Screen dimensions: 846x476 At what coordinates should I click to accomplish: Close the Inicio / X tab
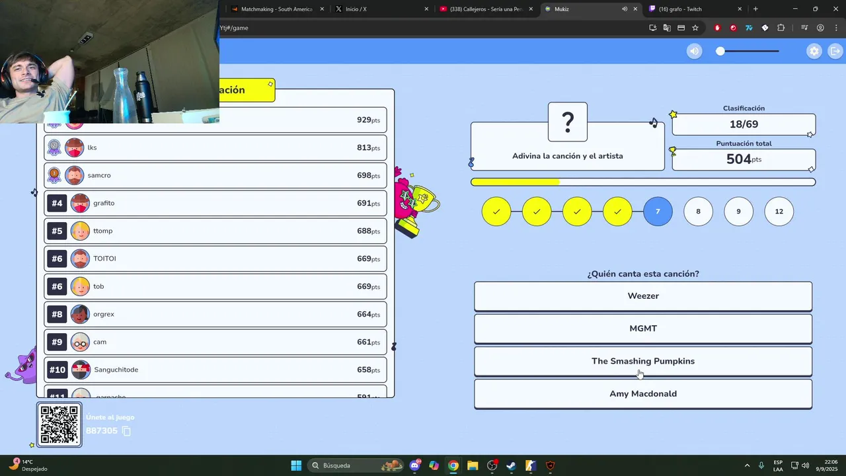pos(426,9)
